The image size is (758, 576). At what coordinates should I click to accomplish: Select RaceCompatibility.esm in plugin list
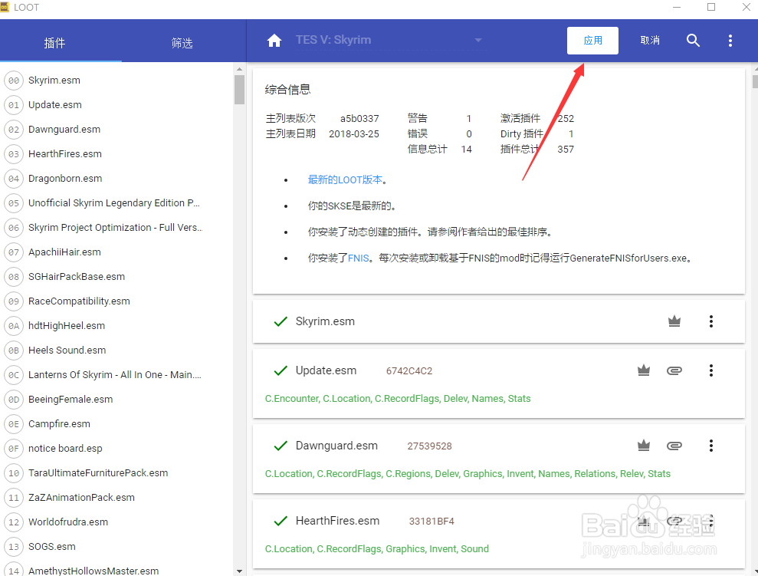pos(79,301)
